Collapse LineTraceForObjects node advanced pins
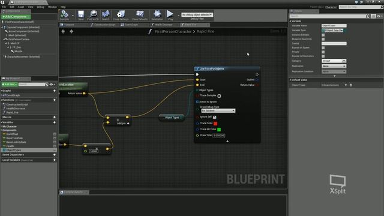The width and height of the screenshot is (384, 216). pos(227,141)
